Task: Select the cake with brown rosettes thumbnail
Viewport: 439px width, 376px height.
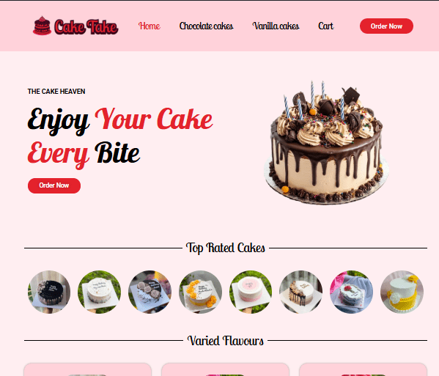Action: pyautogui.click(x=150, y=292)
